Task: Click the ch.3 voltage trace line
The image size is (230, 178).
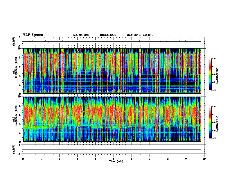Action: coord(112,149)
